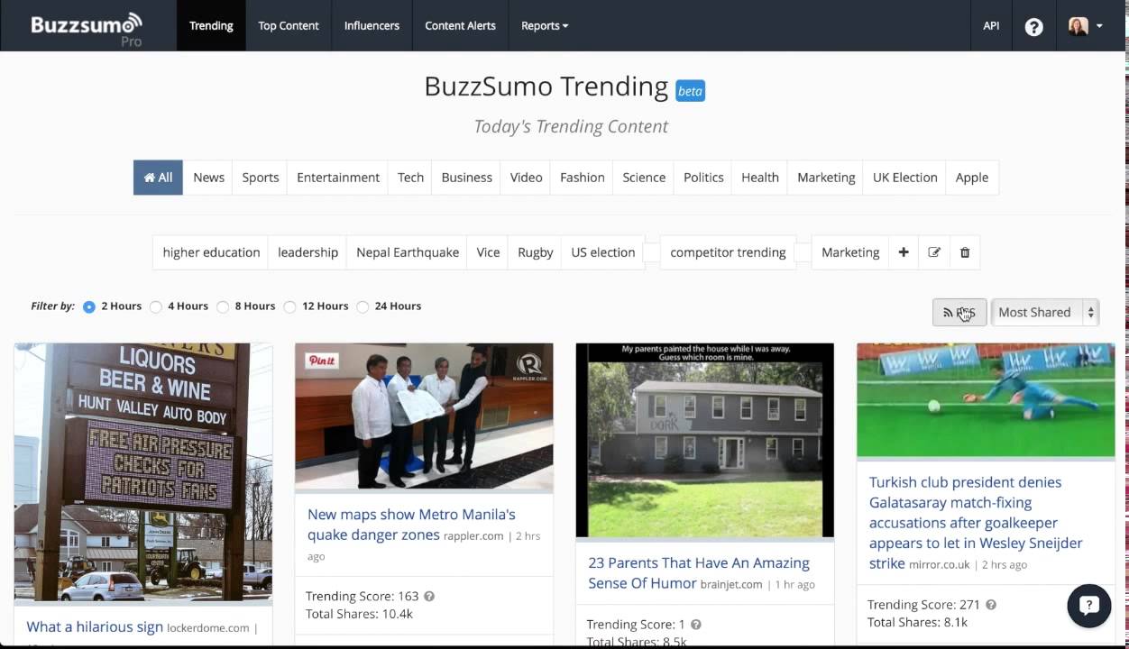
Task: Open the BuzzSumo Pro logo home link
Action: point(87,29)
